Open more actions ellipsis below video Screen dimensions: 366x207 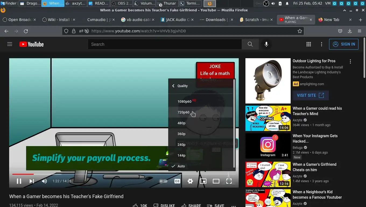click(234, 206)
